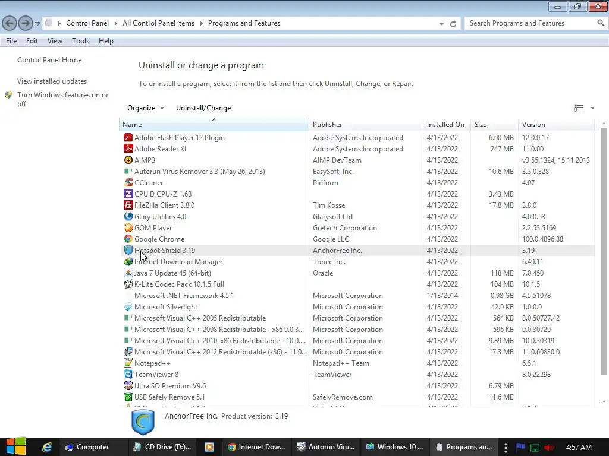Expand the view options dropdown arrow

click(x=592, y=108)
